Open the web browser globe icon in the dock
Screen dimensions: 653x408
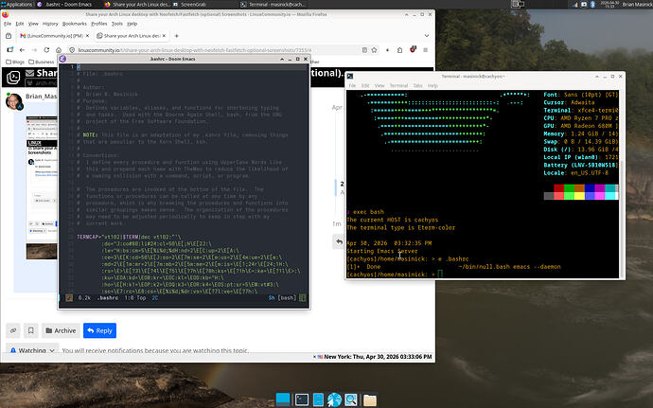click(x=334, y=399)
